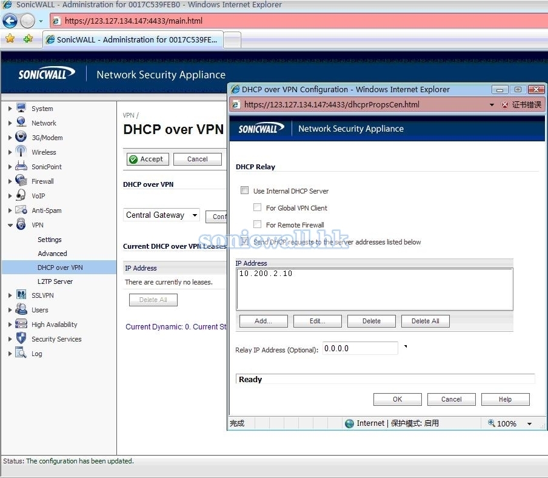Image resolution: width=548 pixels, height=478 pixels.
Task: Click the browser Forward arrow button
Action: tap(28, 21)
